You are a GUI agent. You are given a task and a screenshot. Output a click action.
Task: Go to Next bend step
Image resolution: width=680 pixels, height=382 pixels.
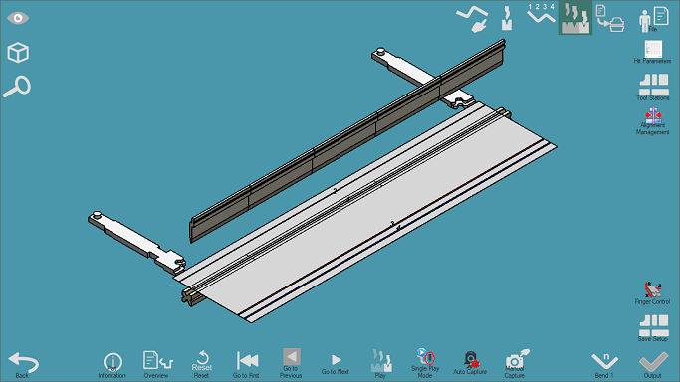pyautogui.click(x=336, y=365)
